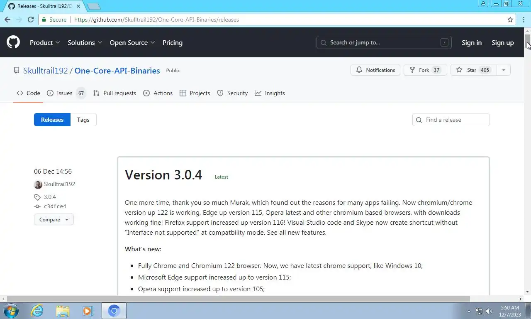Focus the Find a release field
Screen dimensions: 531x319
451,120
